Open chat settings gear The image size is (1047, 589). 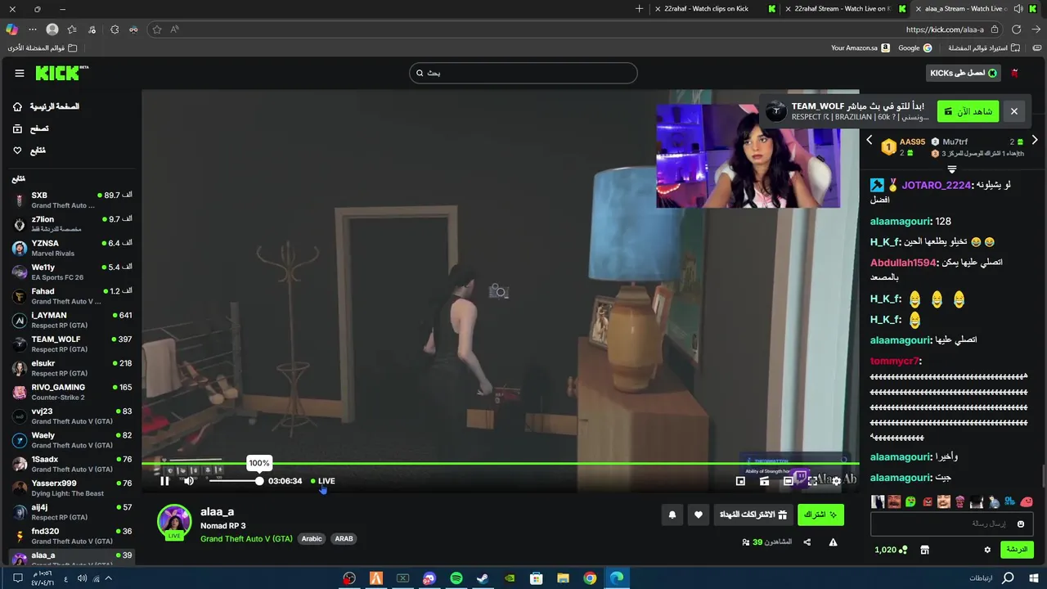tap(987, 550)
